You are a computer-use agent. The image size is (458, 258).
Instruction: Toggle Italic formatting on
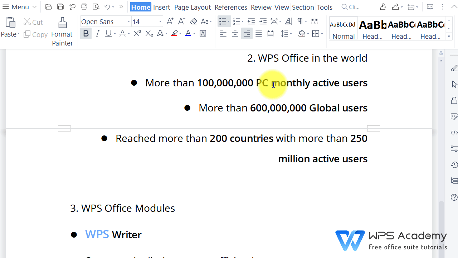point(97,33)
